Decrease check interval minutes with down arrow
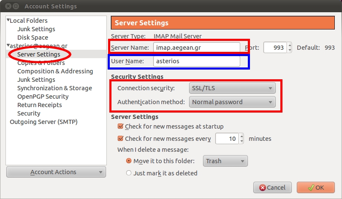This screenshot has height=199, width=342. click(x=242, y=141)
